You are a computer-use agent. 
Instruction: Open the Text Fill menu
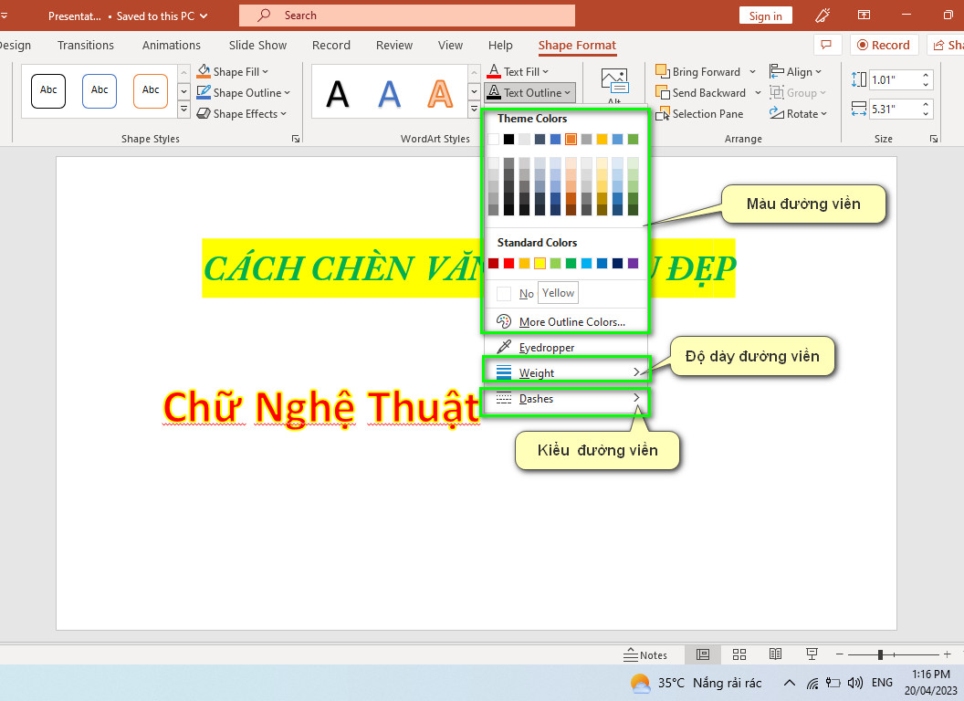click(518, 71)
